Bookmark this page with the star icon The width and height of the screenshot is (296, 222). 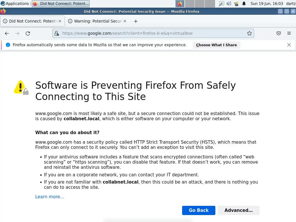tap(249, 33)
